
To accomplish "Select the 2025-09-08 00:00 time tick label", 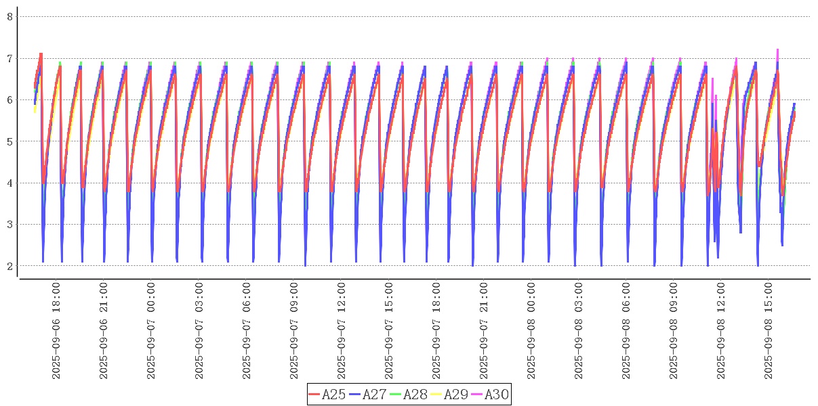I will coord(531,331).
